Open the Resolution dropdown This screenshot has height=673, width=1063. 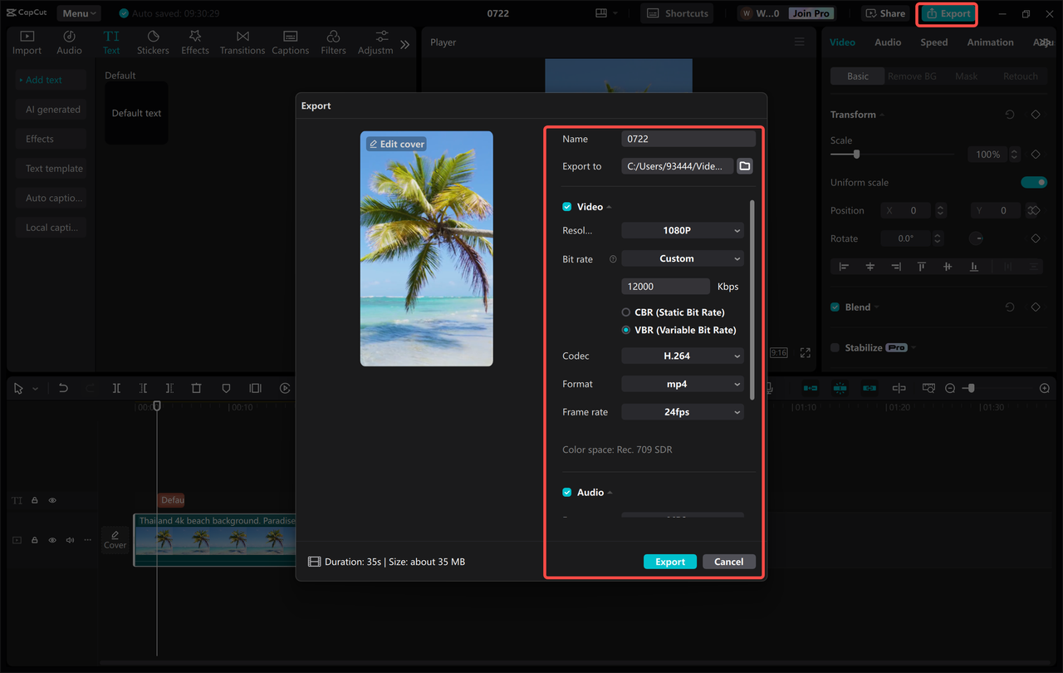click(x=683, y=230)
